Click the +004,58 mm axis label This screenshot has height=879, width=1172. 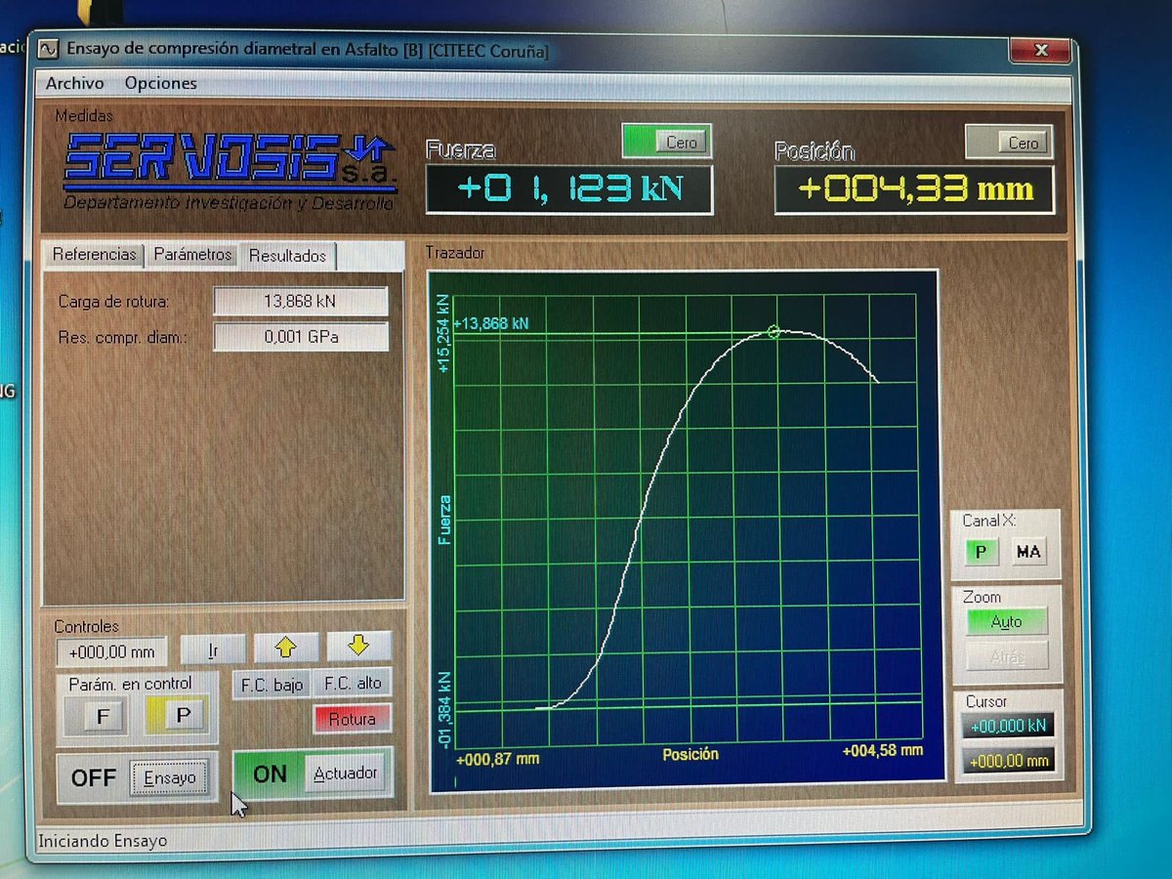click(x=883, y=750)
